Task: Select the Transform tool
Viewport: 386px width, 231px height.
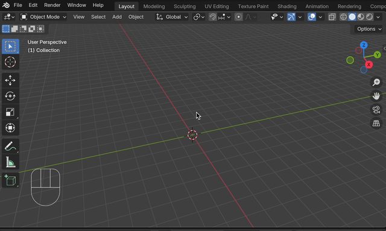Action: 10,128
